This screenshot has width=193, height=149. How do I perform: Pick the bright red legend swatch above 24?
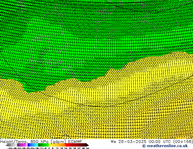click(x=66, y=145)
